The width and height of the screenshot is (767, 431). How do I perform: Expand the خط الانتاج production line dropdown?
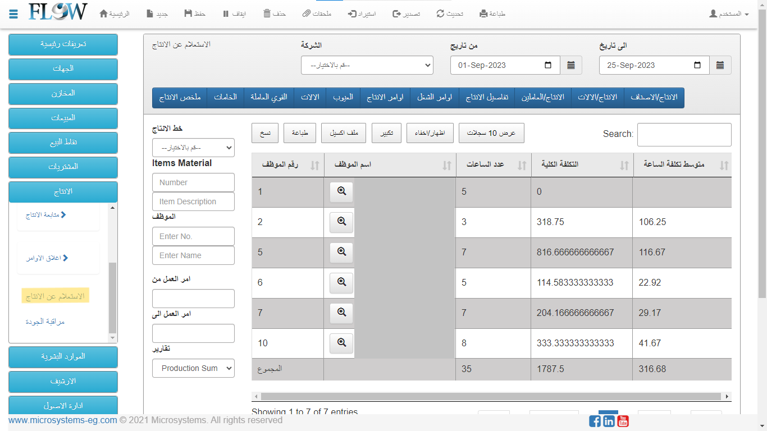(193, 148)
